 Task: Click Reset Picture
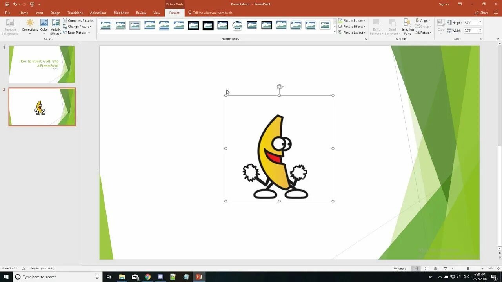[75, 33]
